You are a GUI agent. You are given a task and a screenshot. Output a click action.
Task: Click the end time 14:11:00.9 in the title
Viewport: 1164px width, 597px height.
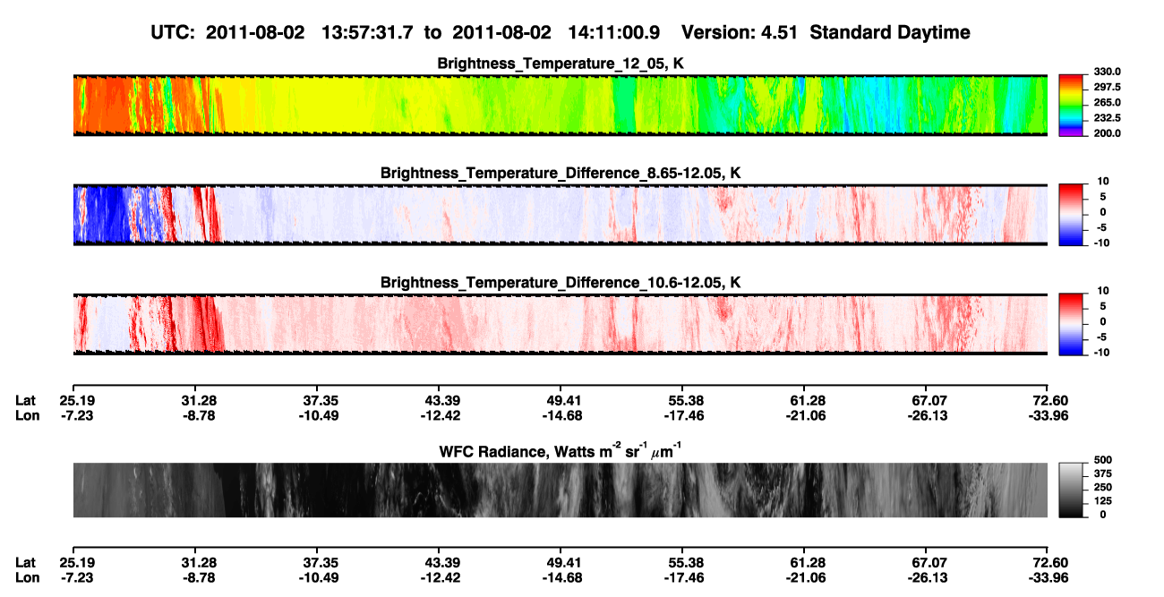[613, 33]
